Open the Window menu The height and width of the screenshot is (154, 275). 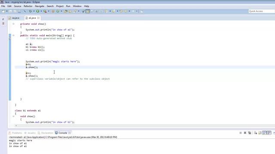click(77, 6)
